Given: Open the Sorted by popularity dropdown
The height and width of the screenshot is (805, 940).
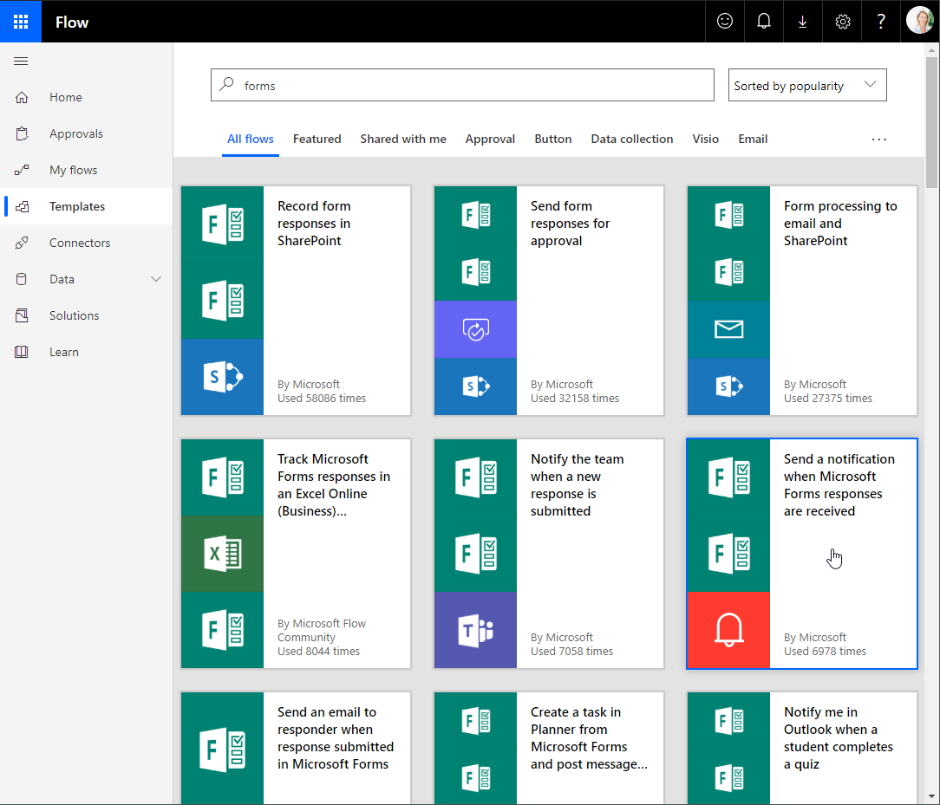Looking at the screenshot, I should click(806, 86).
